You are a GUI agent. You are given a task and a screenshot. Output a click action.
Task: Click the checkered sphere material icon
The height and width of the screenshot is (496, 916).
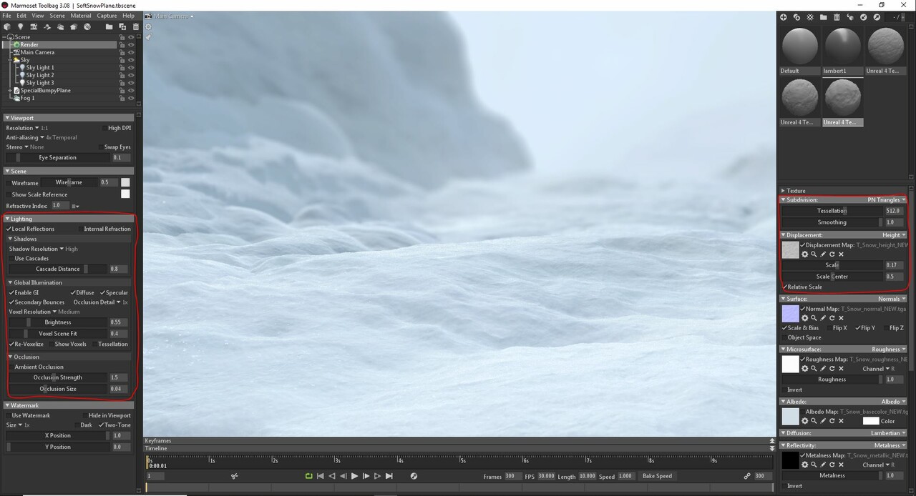[810, 17]
